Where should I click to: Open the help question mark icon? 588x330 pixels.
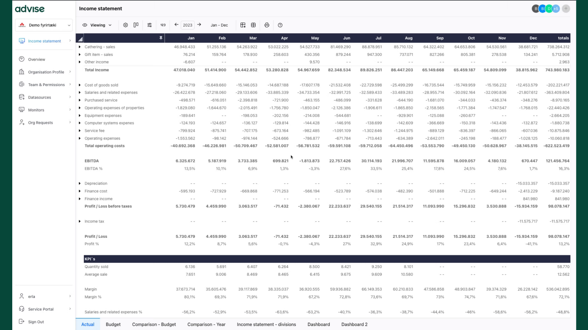click(280, 25)
